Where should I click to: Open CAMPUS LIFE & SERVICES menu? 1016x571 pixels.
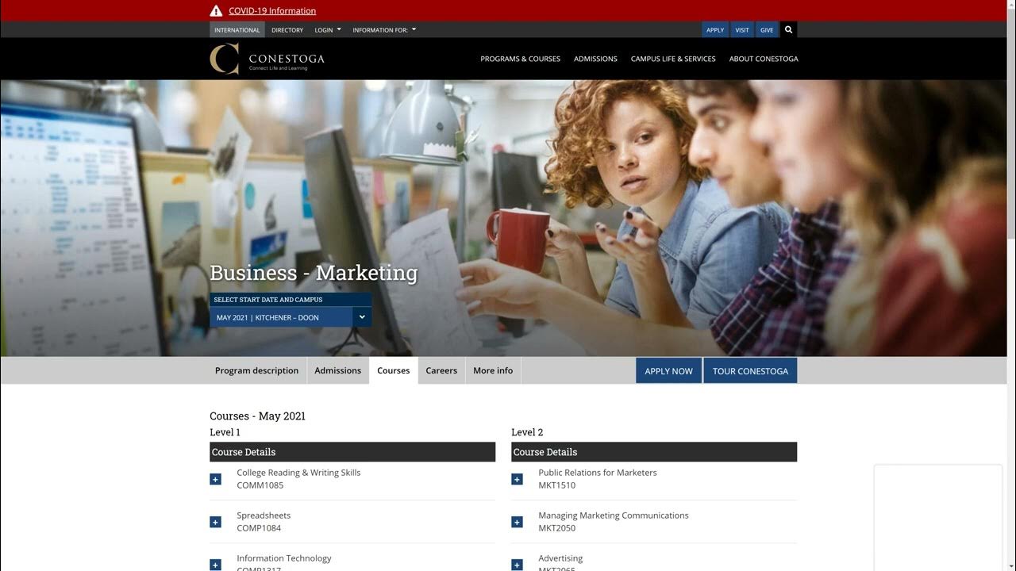(x=673, y=59)
